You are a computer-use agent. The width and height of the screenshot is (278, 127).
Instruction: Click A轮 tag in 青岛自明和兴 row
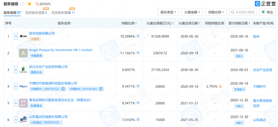(x=239, y=106)
